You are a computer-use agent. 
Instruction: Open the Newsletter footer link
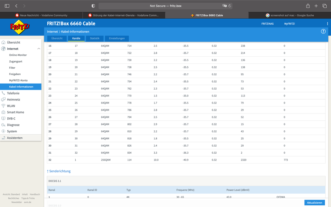click(x=17, y=202)
